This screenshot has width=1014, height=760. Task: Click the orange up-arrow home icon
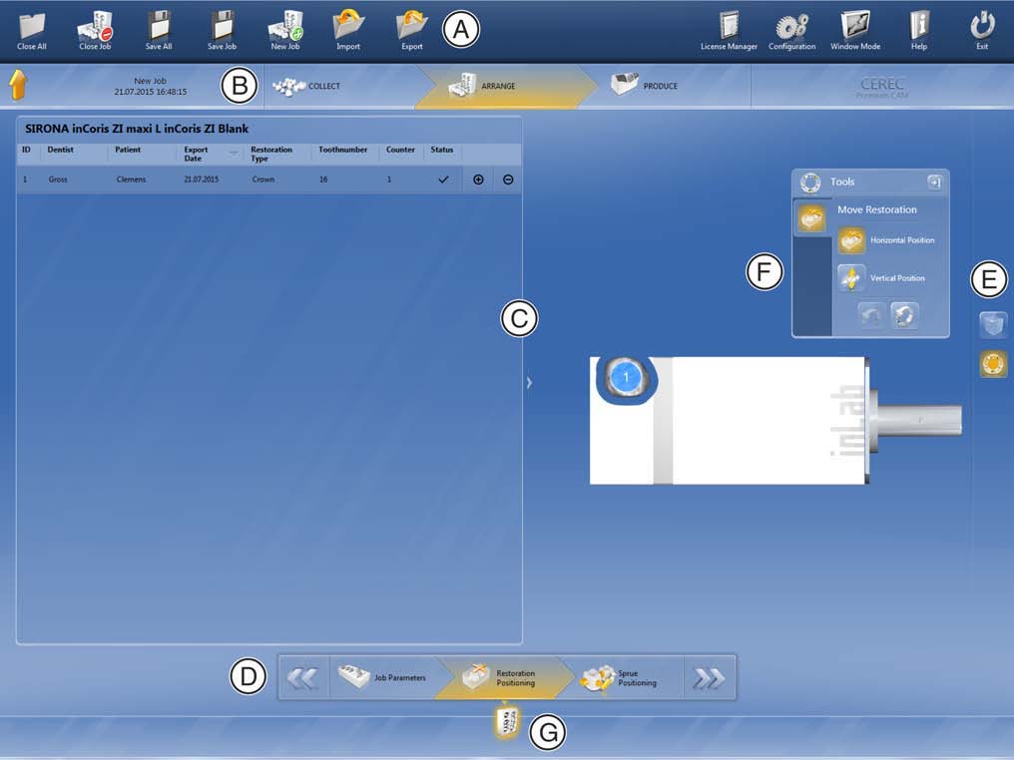18,86
